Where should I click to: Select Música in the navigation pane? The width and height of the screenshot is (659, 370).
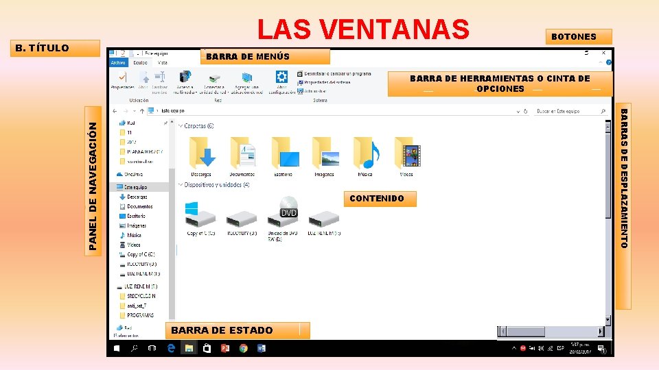130,235
